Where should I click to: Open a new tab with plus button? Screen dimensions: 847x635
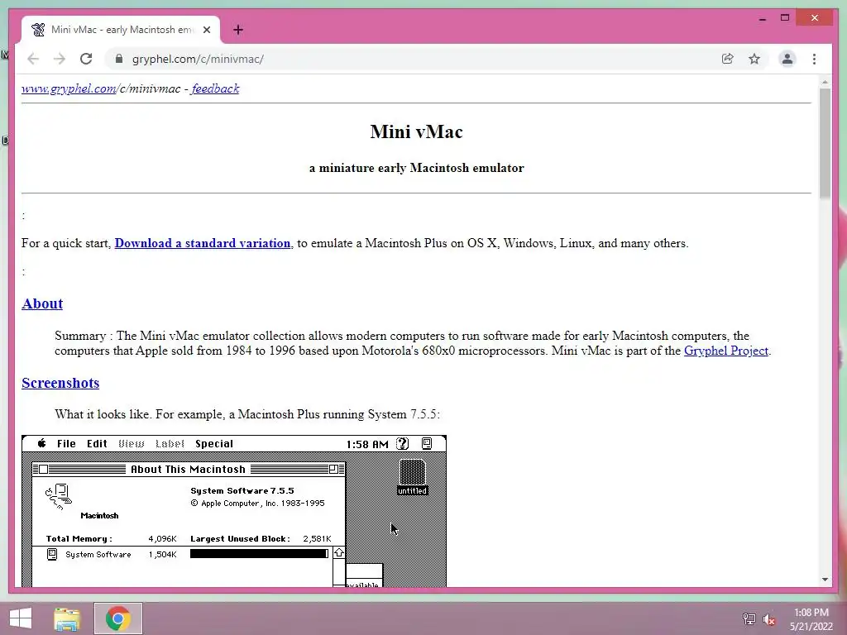pyautogui.click(x=238, y=30)
